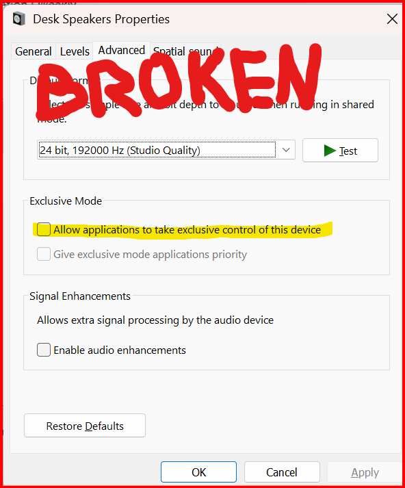The width and height of the screenshot is (405, 488).
Task: Go to the Spatial sound tab
Action: (185, 51)
